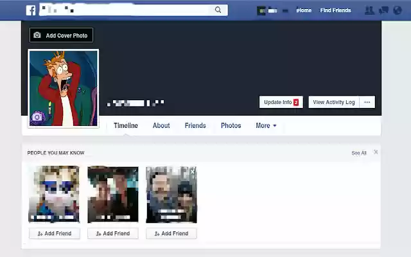Screen dimensions: 411x257
Task: Click the blurred profile name in cover area
Action: [x=136, y=103]
